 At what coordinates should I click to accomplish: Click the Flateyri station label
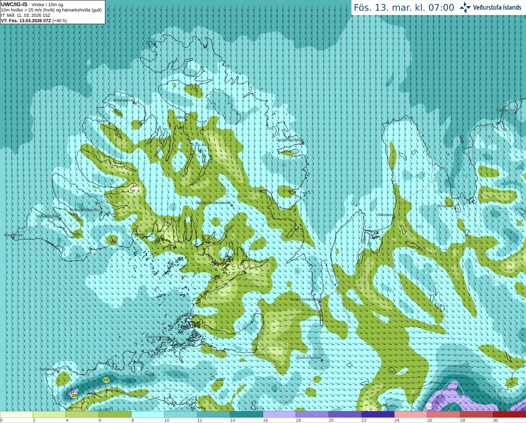(x=103, y=121)
